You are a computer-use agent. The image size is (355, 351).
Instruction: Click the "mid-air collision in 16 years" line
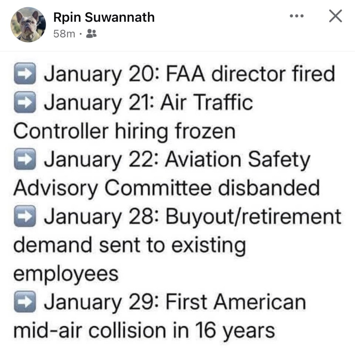pyautogui.click(x=144, y=331)
